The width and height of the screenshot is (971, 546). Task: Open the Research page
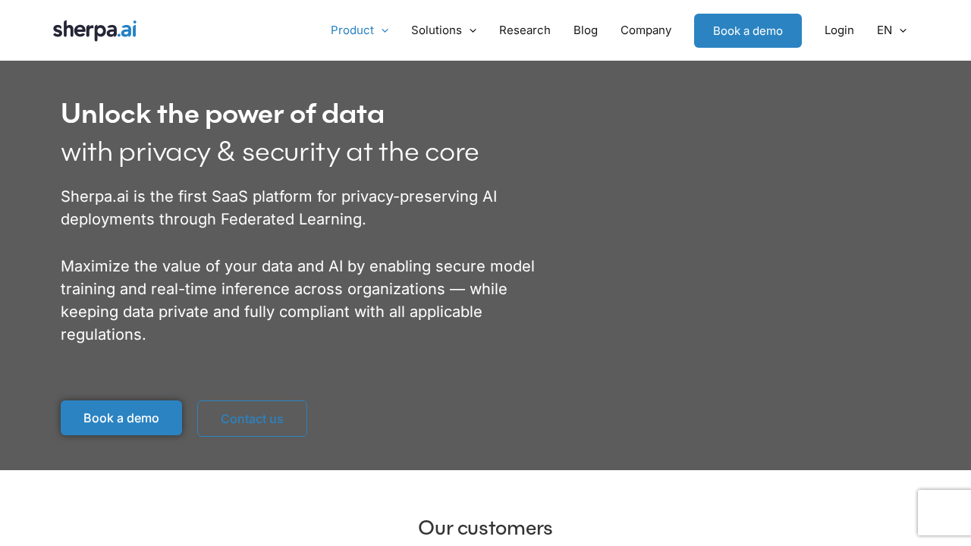[x=524, y=30]
